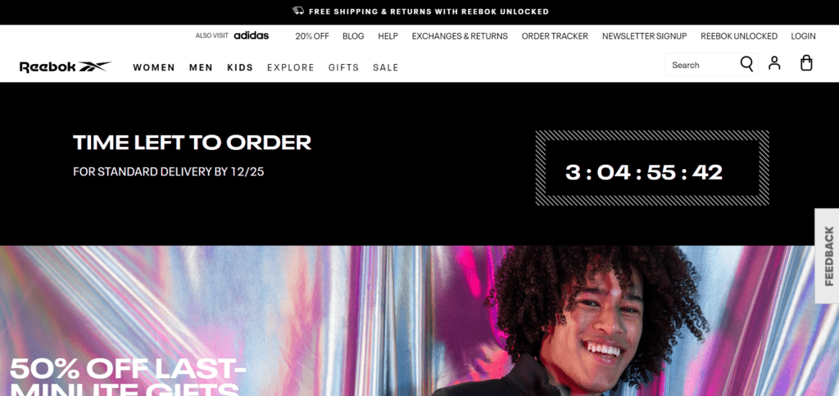Click the 20% OFF link
The height and width of the screenshot is (396, 839).
click(x=312, y=36)
